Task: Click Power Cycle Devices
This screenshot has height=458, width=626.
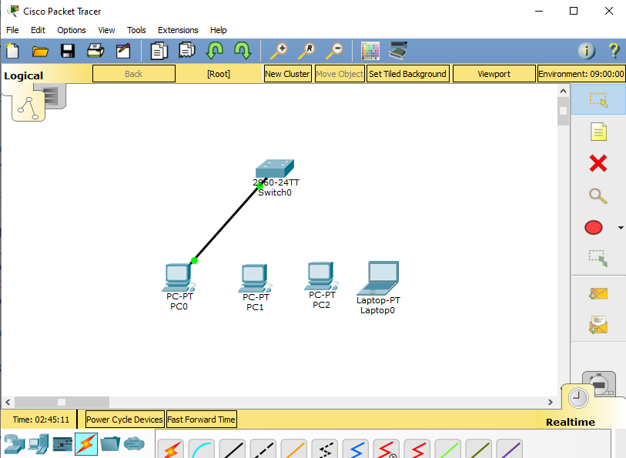Action: coord(125,420)
